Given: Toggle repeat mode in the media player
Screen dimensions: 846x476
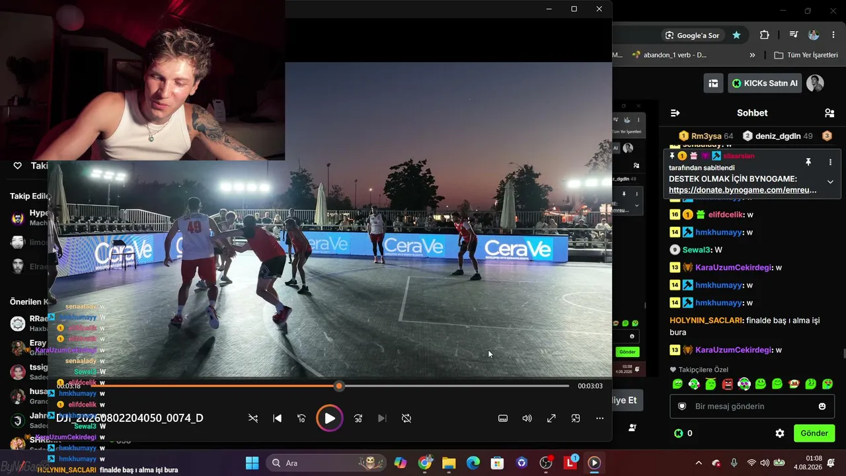Looking at the screenshot, I should tap(406, 418).
